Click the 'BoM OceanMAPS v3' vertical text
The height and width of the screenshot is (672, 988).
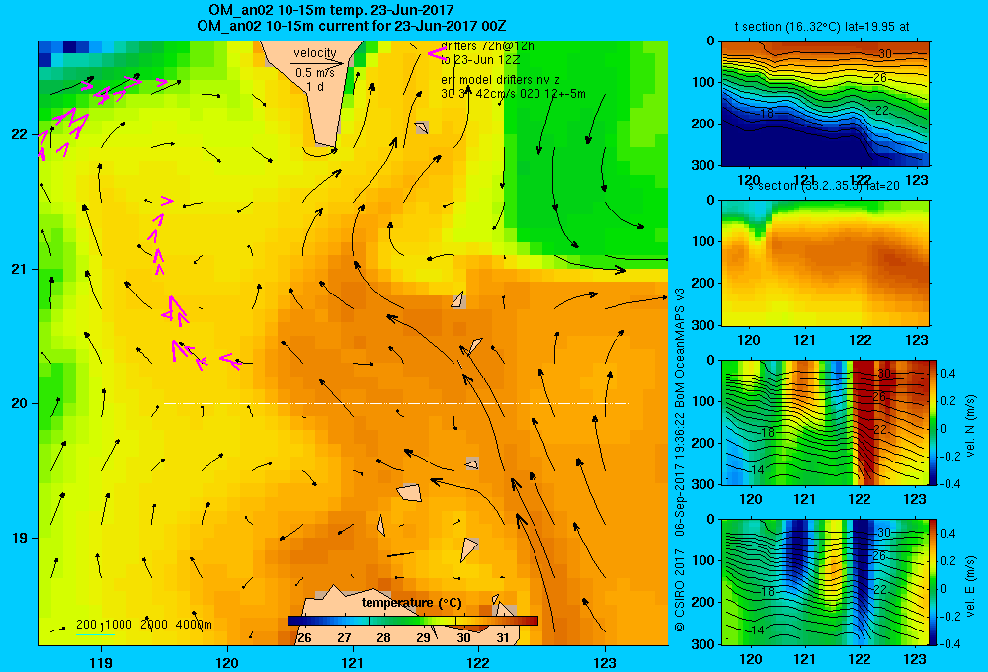click(680, 350)
